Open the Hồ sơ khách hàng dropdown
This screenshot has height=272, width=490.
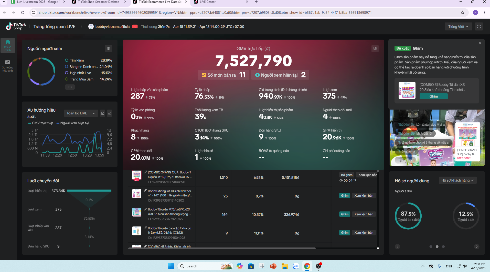pyautogui.click(x=457, y=180)
